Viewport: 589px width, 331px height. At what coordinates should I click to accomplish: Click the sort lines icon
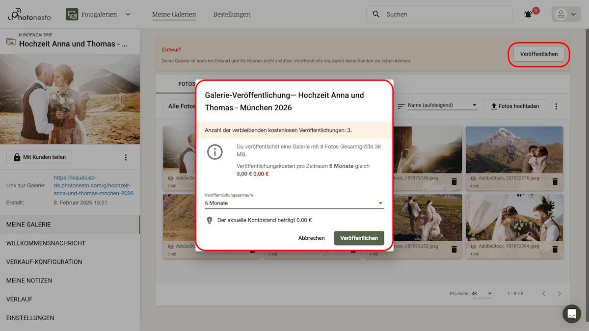pos(401,105)
